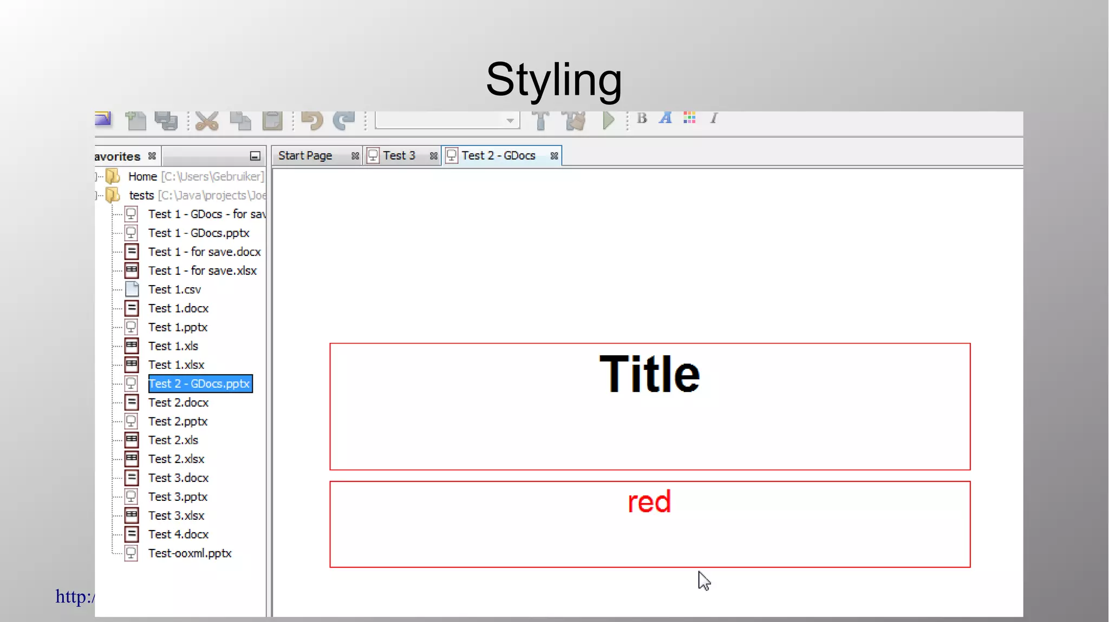Toggle Bold formatting button

click(642, 118)
